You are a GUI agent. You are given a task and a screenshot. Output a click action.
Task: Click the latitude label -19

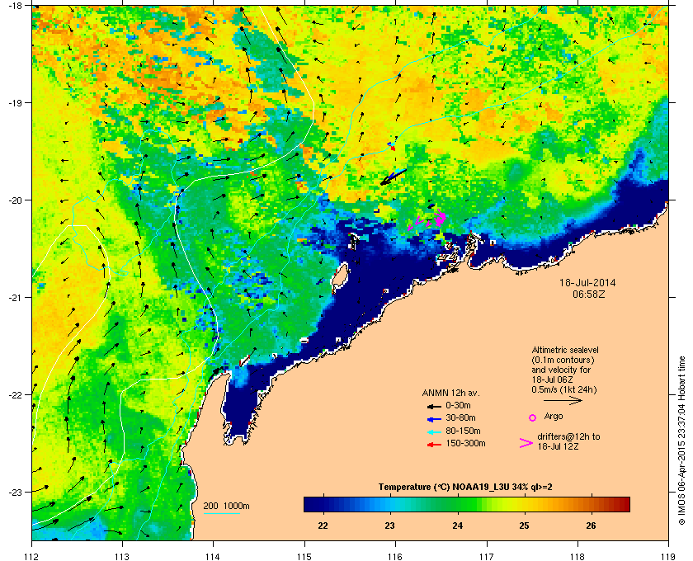click(15, 102)
